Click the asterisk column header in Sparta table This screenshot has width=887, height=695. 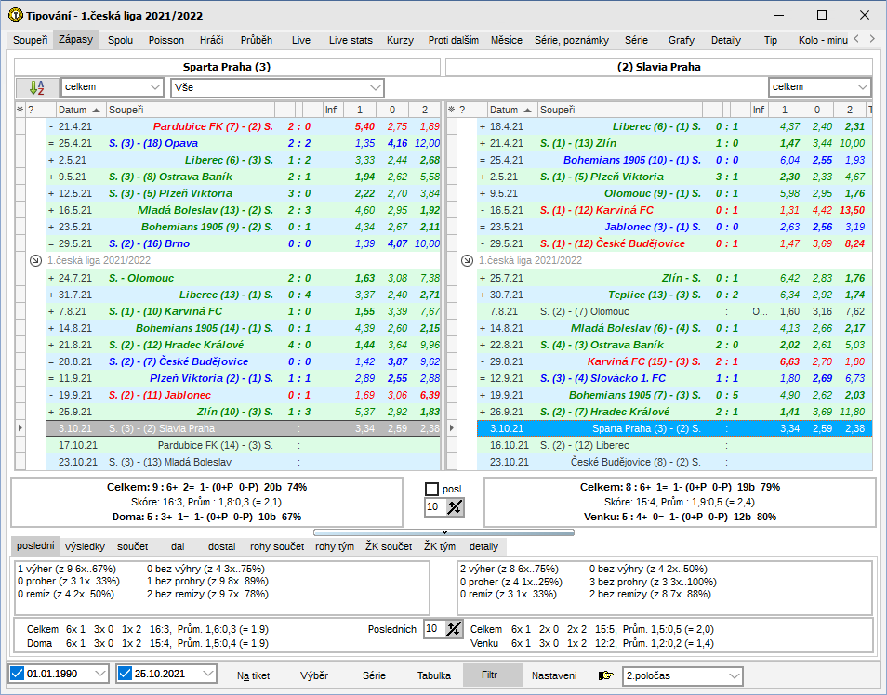coord(20,110)
